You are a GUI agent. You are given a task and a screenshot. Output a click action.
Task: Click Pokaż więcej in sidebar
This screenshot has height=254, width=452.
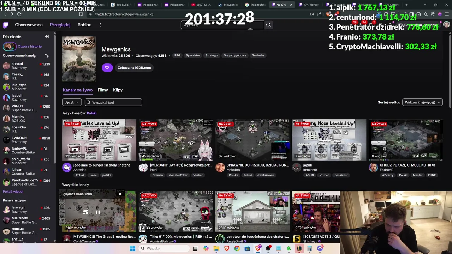(x=13, y=192)
